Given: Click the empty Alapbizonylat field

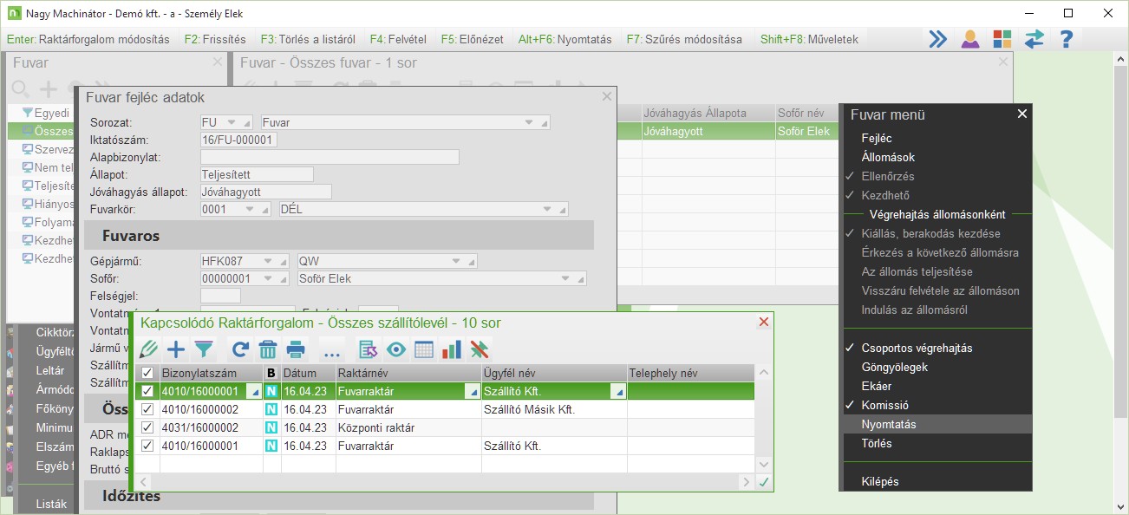Looking at the screenshot, I should pos(330,157).
